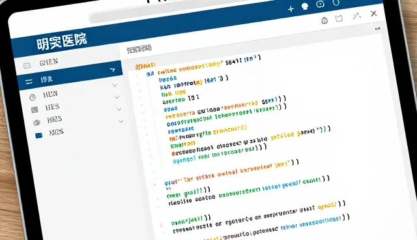The height and width of the screenshot is (240, 417).
Task: Click the clock icon beside HEN
Action: point(33,97)
